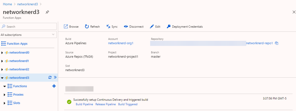Expand the Slots node
This screenshot has height=111, width=296.
pyautogui.click(x=5, y=103)
